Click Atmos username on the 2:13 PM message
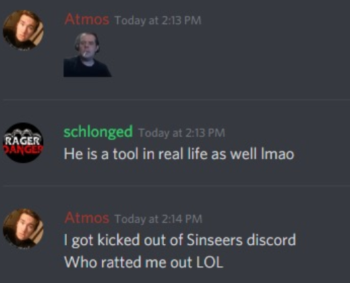 pyautogui.click(x=87, y=20)
